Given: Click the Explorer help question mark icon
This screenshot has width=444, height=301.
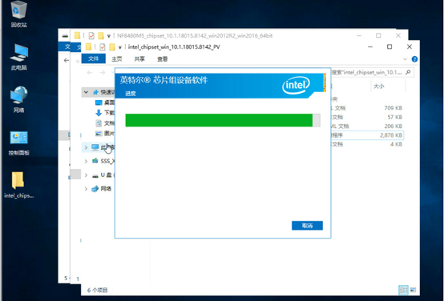Looking at the screenshot, I should coord(414,59).
